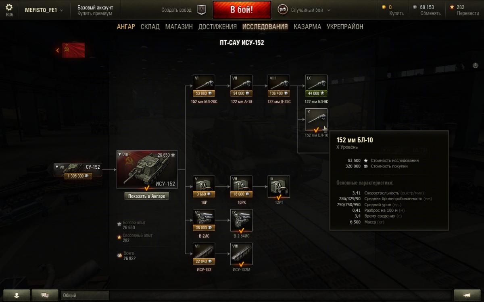Expand the СУ-152 vehicle node arrow
Screen dimensions: 484x302
[x=57, y=167]
